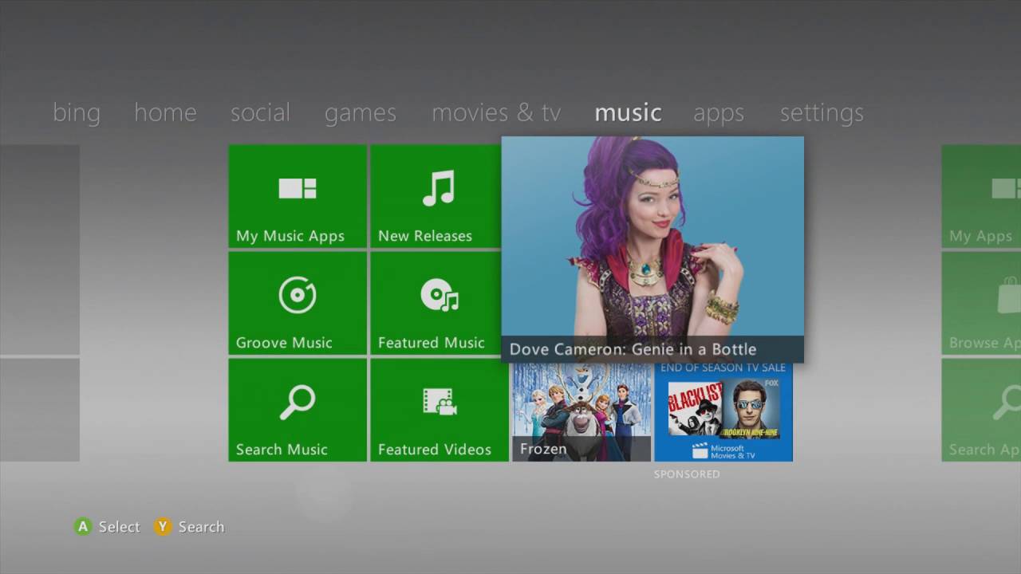Click the Microsoft Movies & TV logo
The width and height of the screenshot is (1021, 574).
point(723,451)
